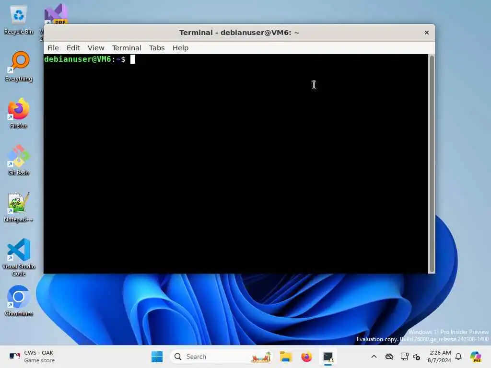Click the Terminal taskbar icon
The width and height of the screenshot is (491, 368).
328,356
